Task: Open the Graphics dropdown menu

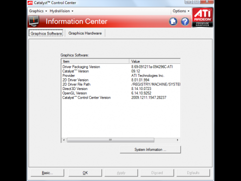Action: point(38,11)
